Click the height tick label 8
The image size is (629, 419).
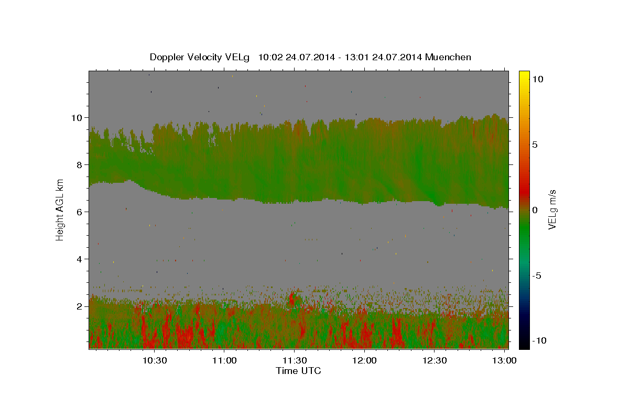pos(79,165)
